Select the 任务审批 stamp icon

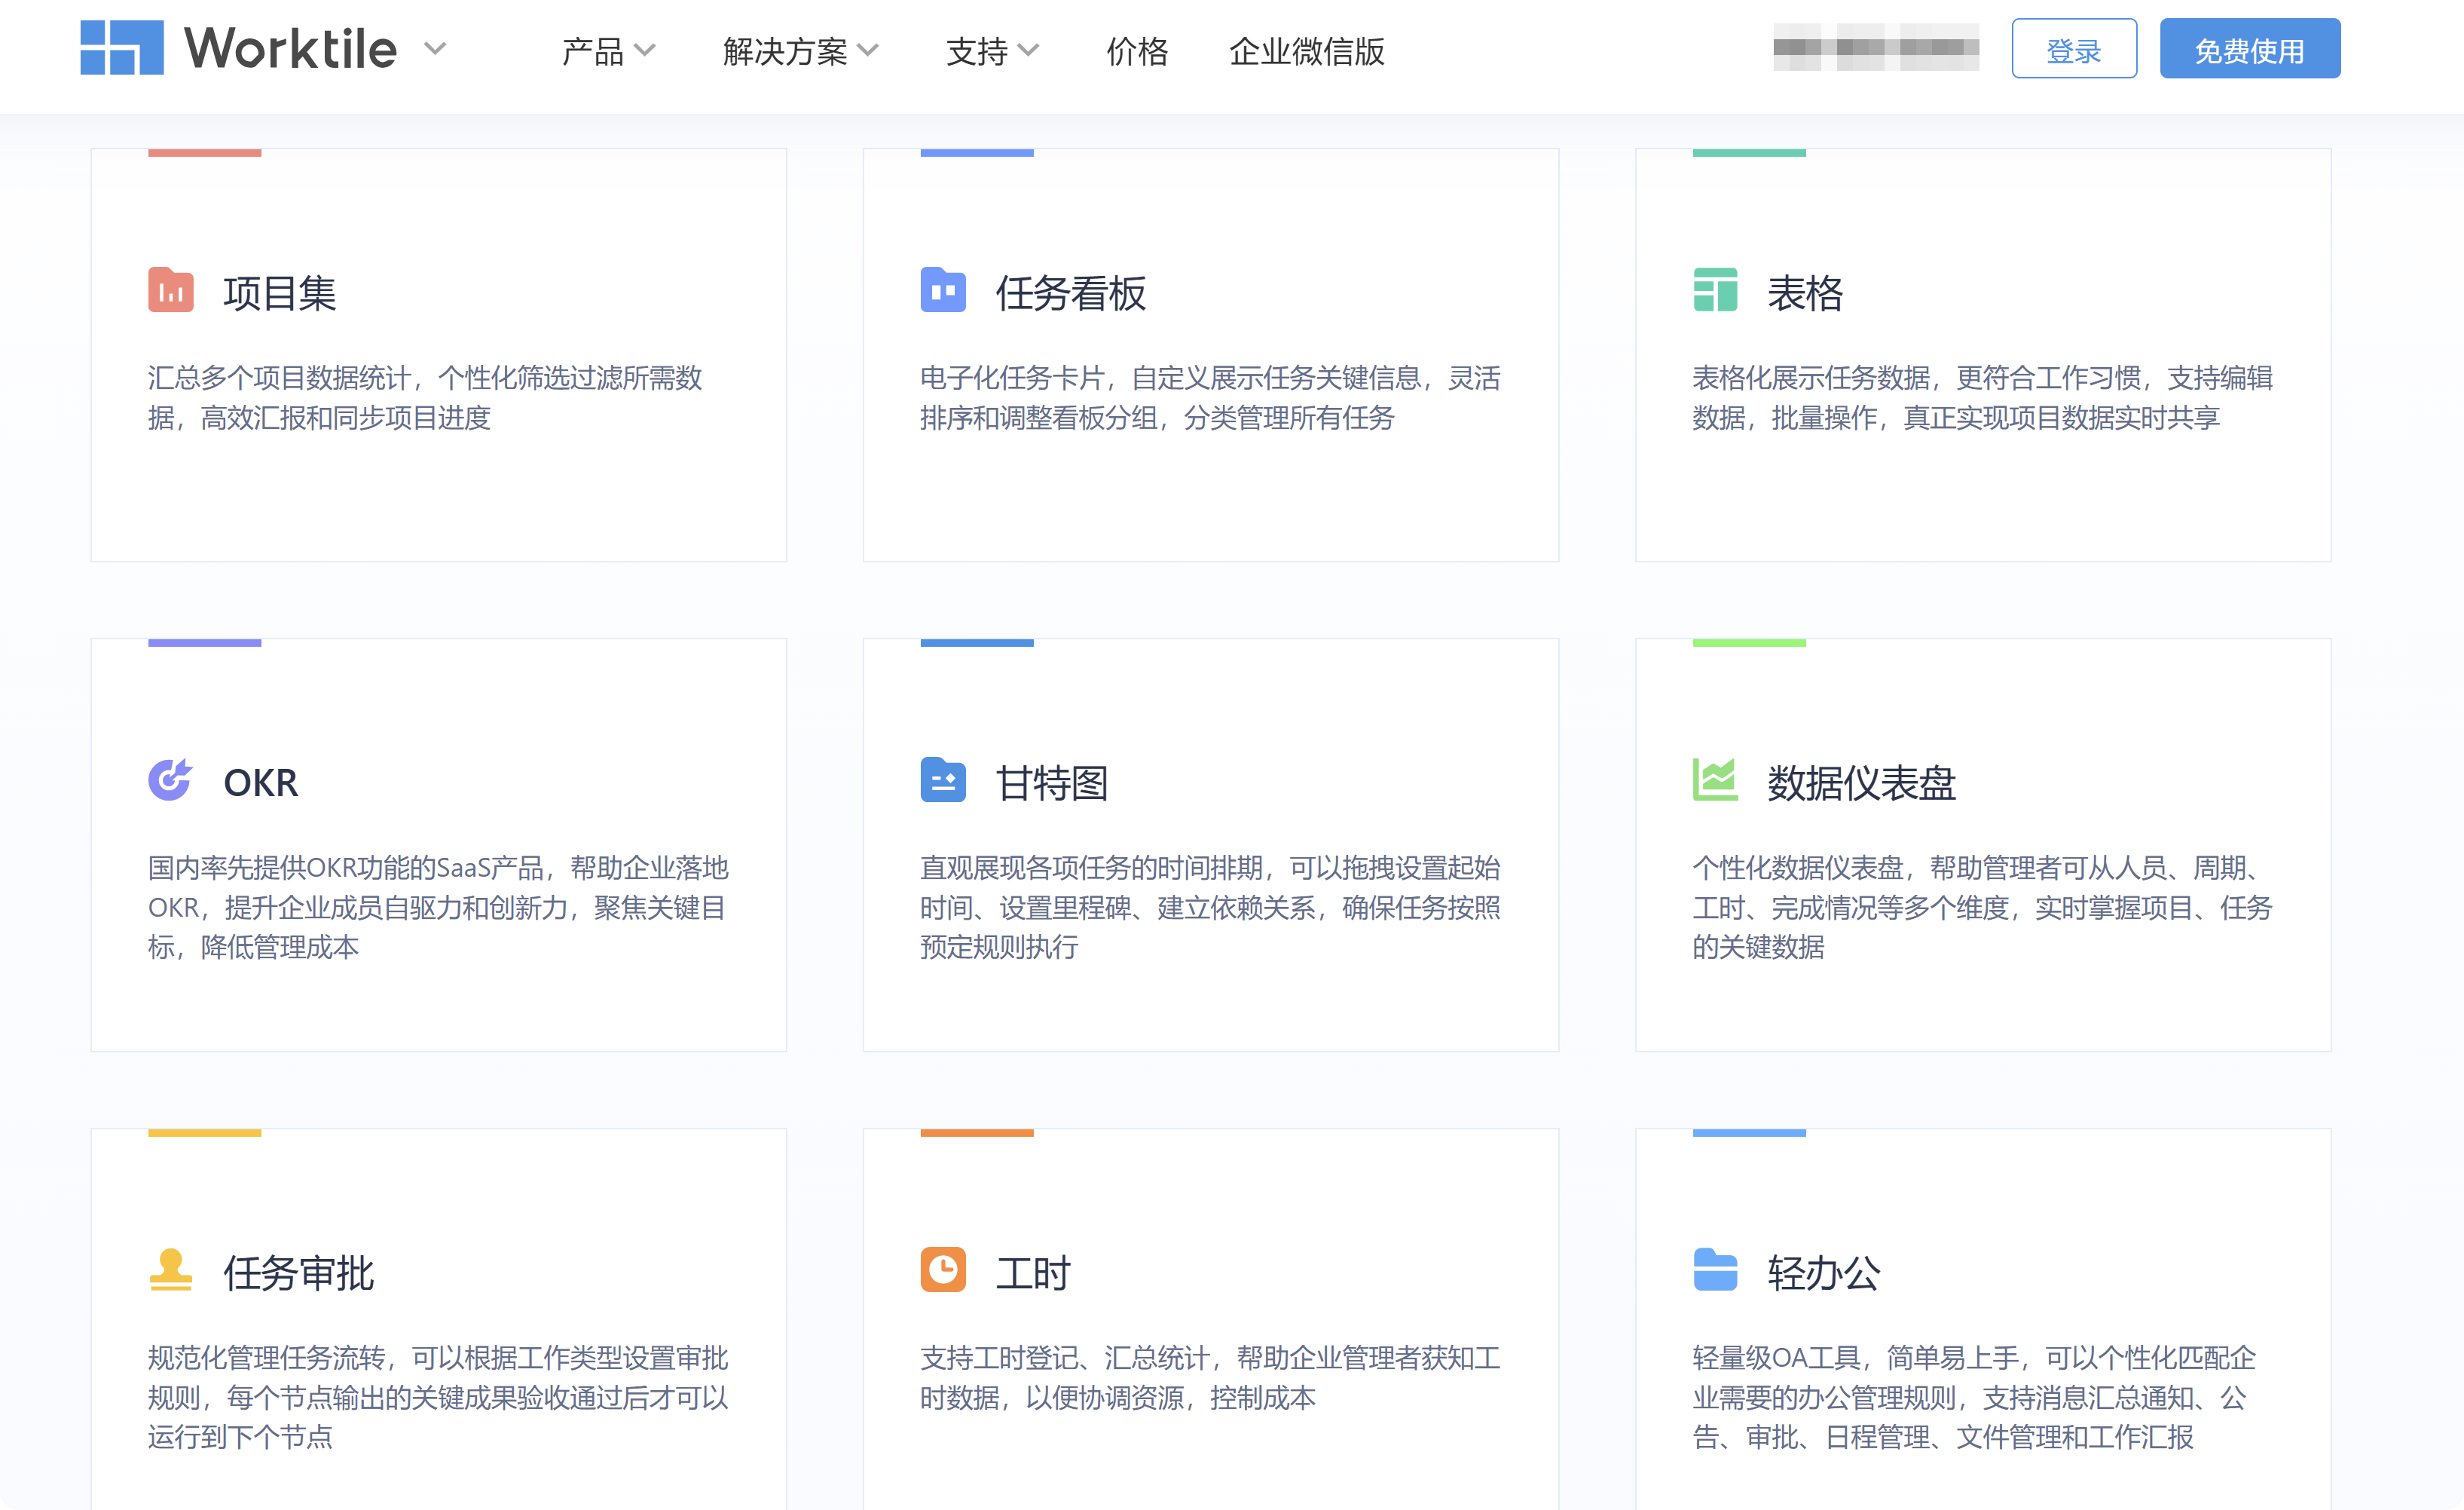coord(170,1271)
